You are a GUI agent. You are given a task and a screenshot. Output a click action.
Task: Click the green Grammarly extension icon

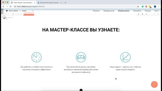(143, 7)
